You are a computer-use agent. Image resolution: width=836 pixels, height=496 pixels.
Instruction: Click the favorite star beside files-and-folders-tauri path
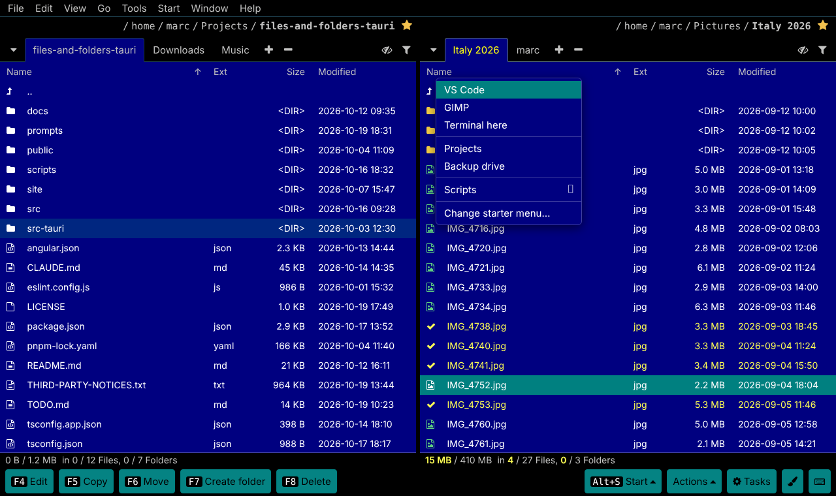coord(407,25)
